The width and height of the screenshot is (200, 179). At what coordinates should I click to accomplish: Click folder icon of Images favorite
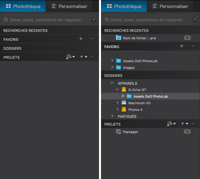[x=118, y=67]
